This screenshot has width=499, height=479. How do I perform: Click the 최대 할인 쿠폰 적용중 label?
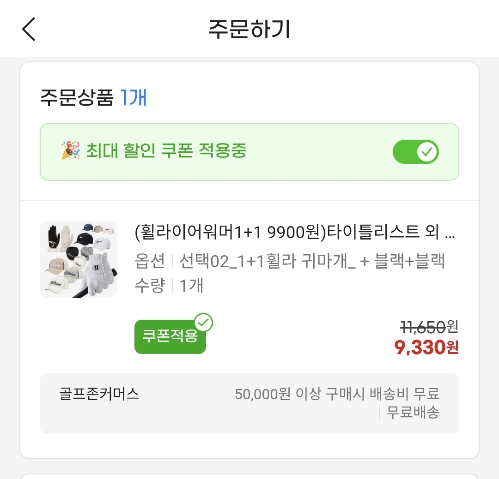click(166, 151)
